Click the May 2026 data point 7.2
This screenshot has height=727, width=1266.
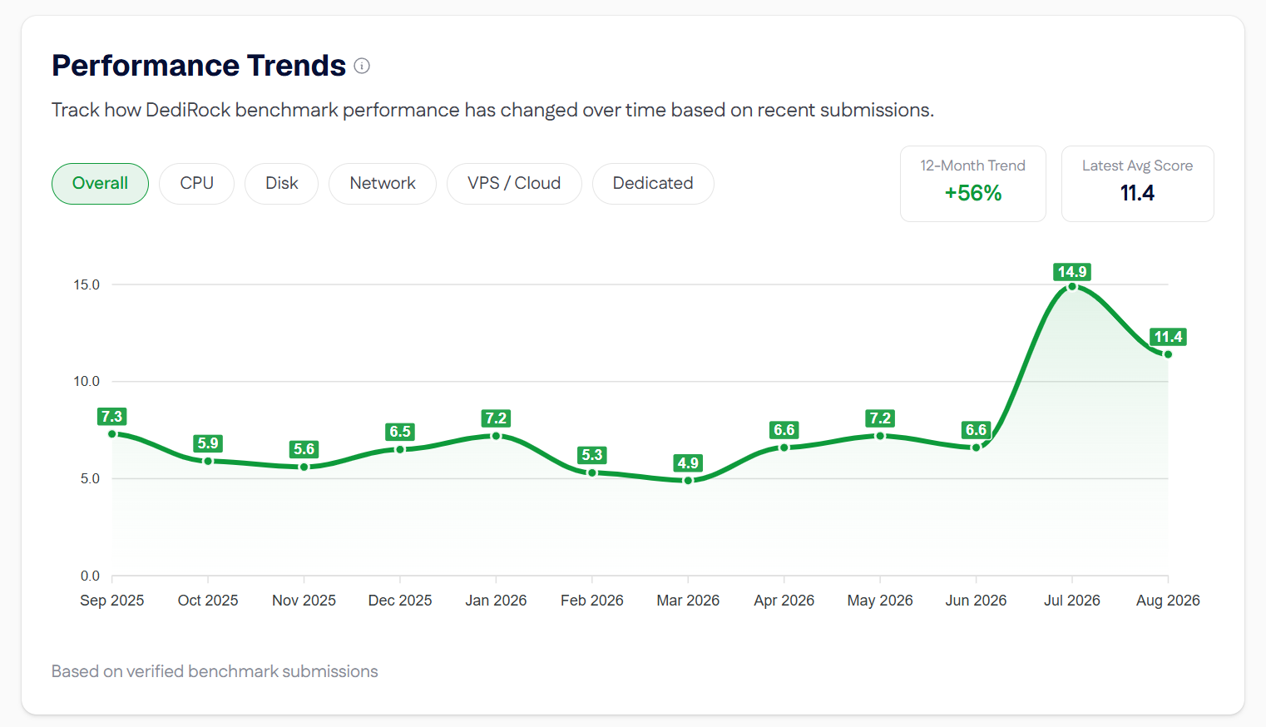coord(880,436)
